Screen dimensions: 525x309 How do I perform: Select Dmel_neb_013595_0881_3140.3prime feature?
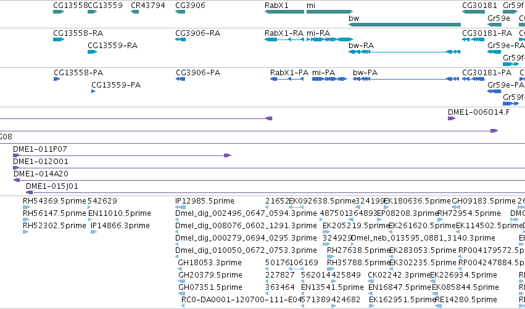(x=352, y=244)
